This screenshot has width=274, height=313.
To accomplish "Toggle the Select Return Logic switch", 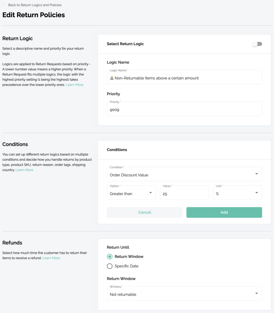I will pyautogui.click(x=257, y=44).
